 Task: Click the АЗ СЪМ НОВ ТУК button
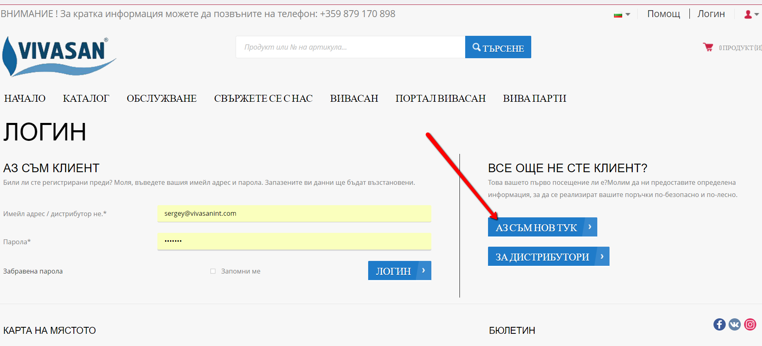[x=543, y=227]
